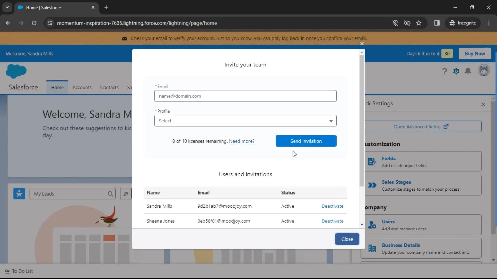This screenshot has width=497, height=279.
Task: Close the Invite your team modal with X
Action: coord(362,44)
